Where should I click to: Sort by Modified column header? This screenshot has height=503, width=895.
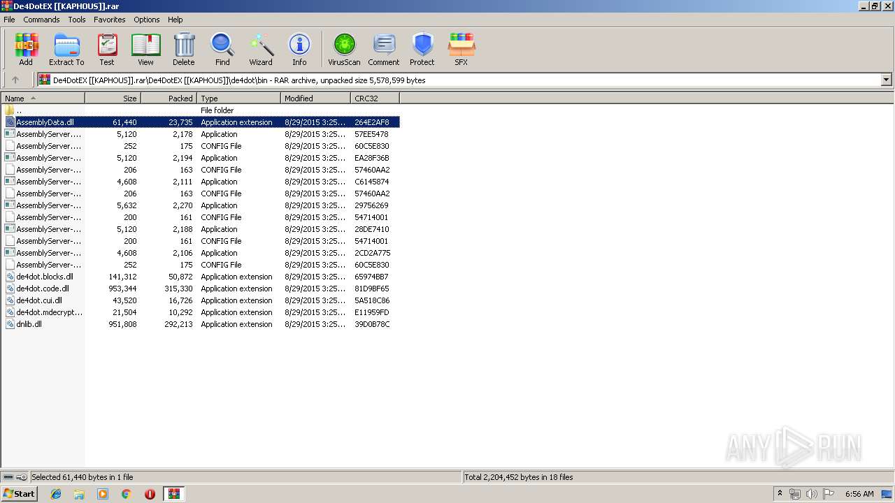click(x=316, y=99)
